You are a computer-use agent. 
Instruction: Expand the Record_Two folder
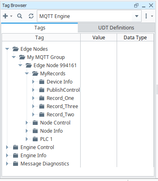coord(33,114)
